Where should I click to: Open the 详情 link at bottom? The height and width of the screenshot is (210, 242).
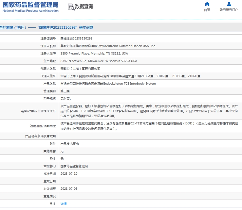[64, 204]
